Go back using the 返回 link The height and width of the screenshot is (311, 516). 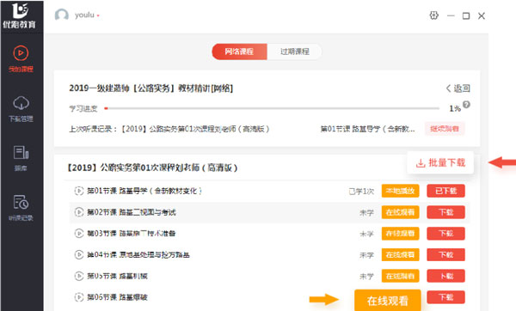pyautogui.click(x=458, y=88)
